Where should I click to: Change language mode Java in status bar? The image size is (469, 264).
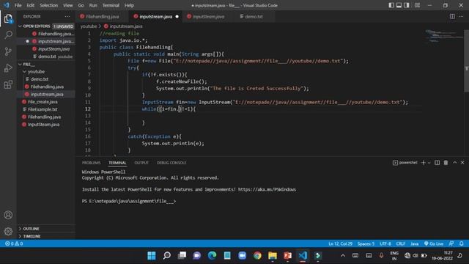(x=414, y=243)
